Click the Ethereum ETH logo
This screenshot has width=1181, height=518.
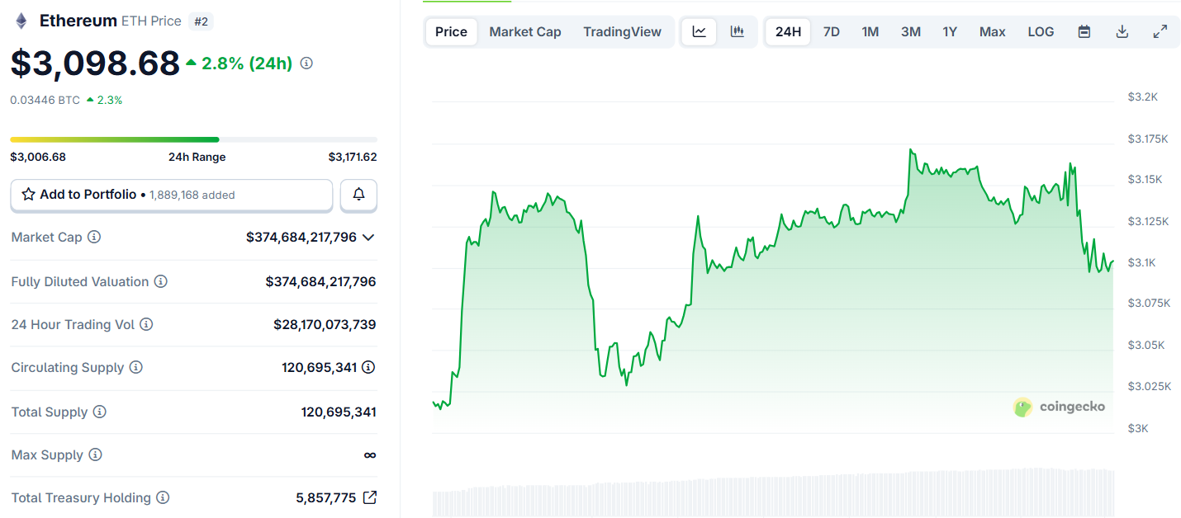[20, 20]
